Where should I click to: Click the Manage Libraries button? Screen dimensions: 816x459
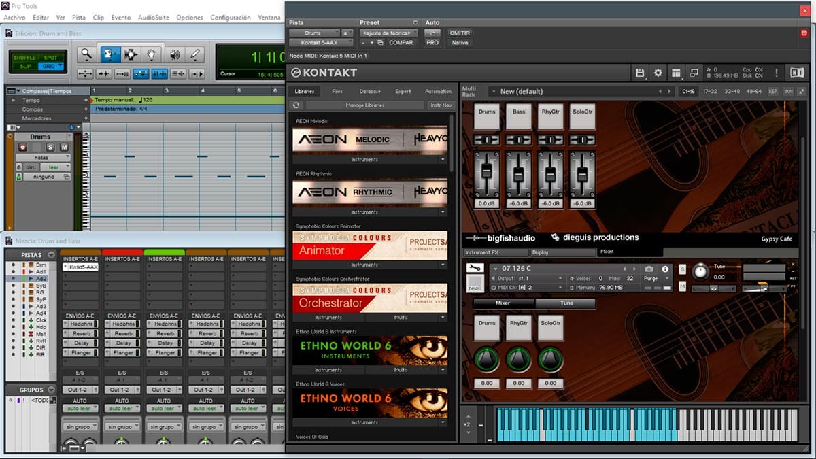coord(364,105)
